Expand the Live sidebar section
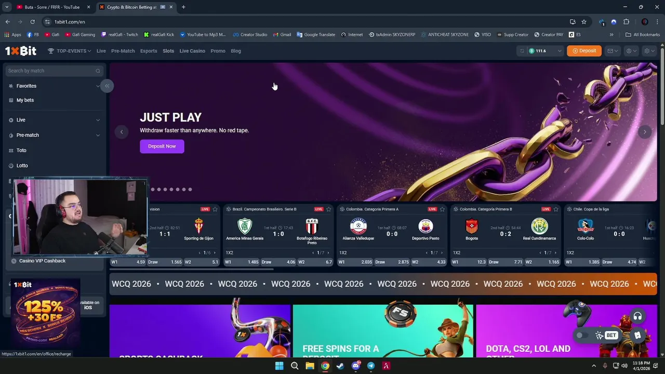The image size is (665, 374). click(98, 120)
